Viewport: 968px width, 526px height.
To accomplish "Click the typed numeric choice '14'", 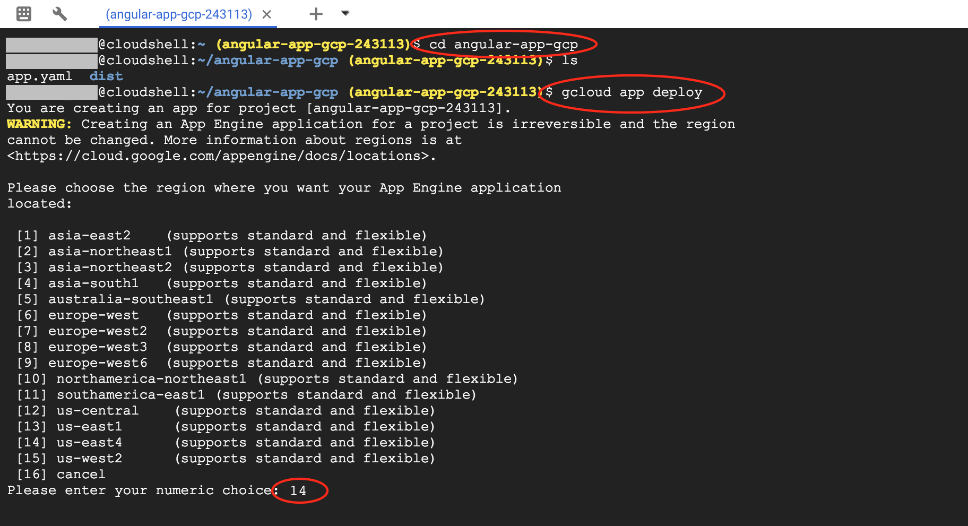I will [298, 491].
